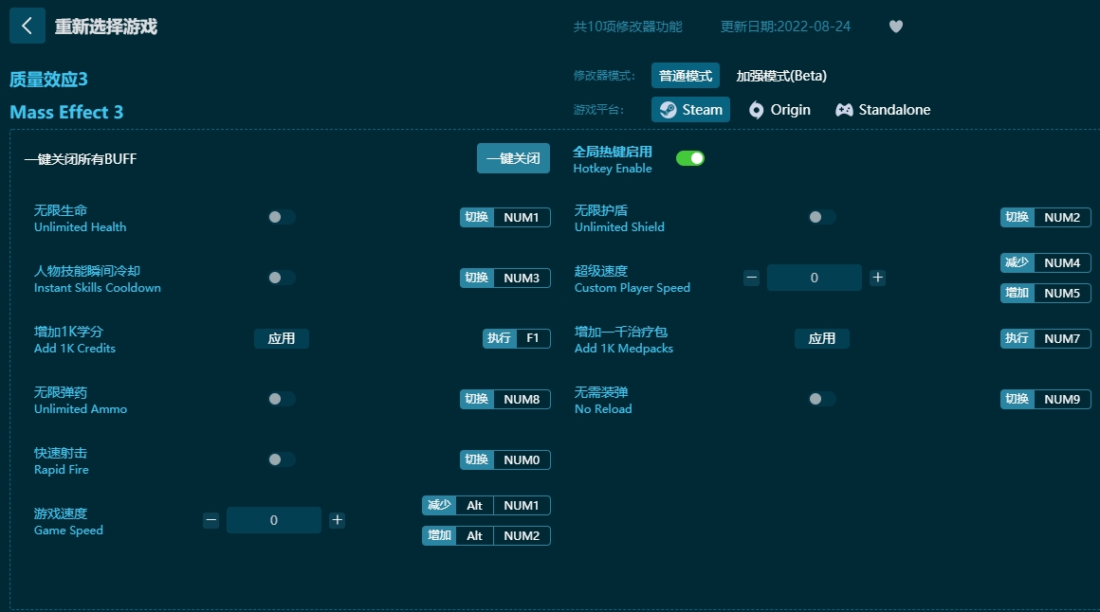Click minus to decrease Game Speed
Viewport: 1100px width, 612px height.
(x=211, y=520)
